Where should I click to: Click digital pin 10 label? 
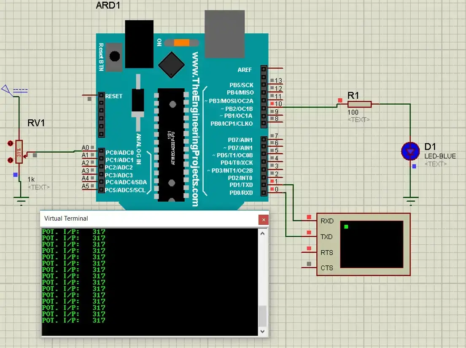pyautogui.click(x=278, y=104)
